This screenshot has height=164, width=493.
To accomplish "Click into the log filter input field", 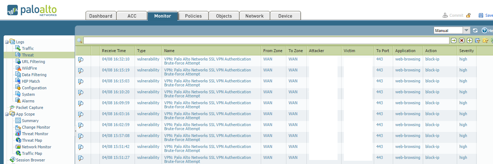I will tap(266, 40).
